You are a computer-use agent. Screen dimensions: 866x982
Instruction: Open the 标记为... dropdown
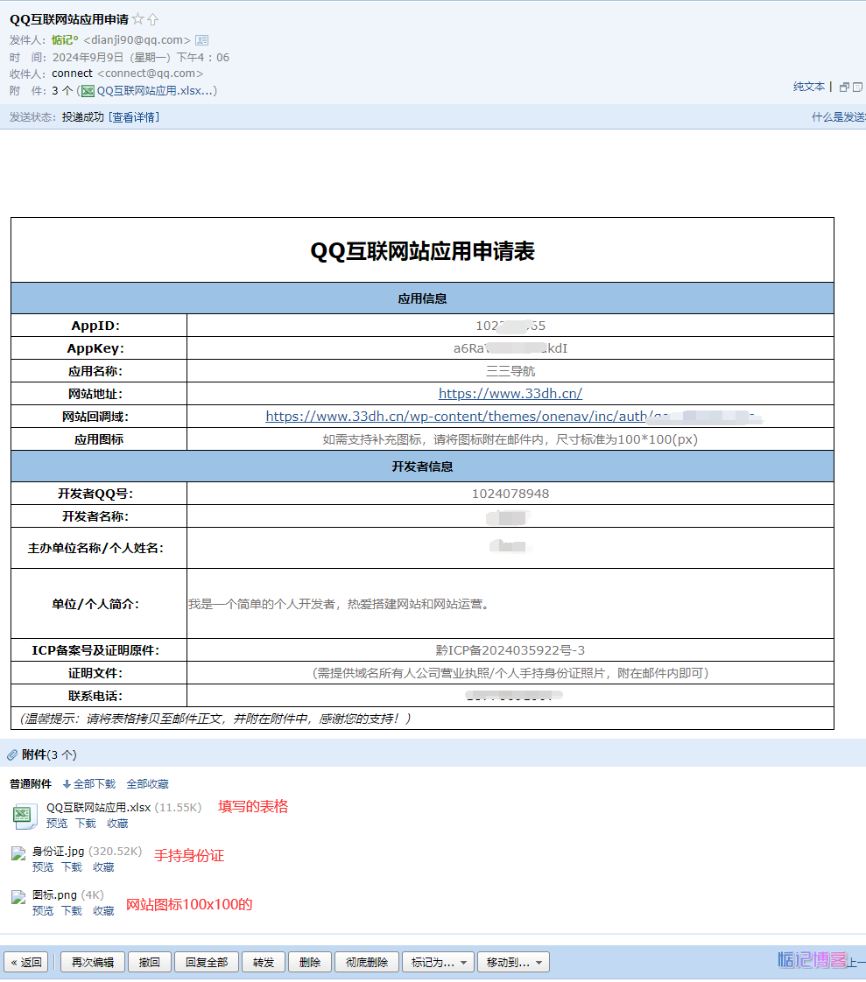(x=439, y=962)
